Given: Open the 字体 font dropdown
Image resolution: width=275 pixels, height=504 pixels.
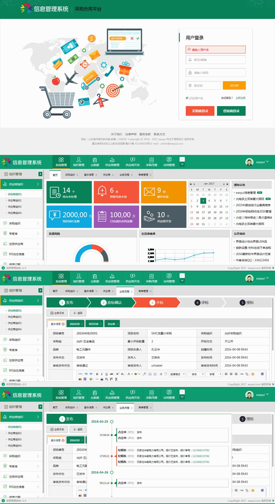Looking at the screenshot, I should [196, 374].
